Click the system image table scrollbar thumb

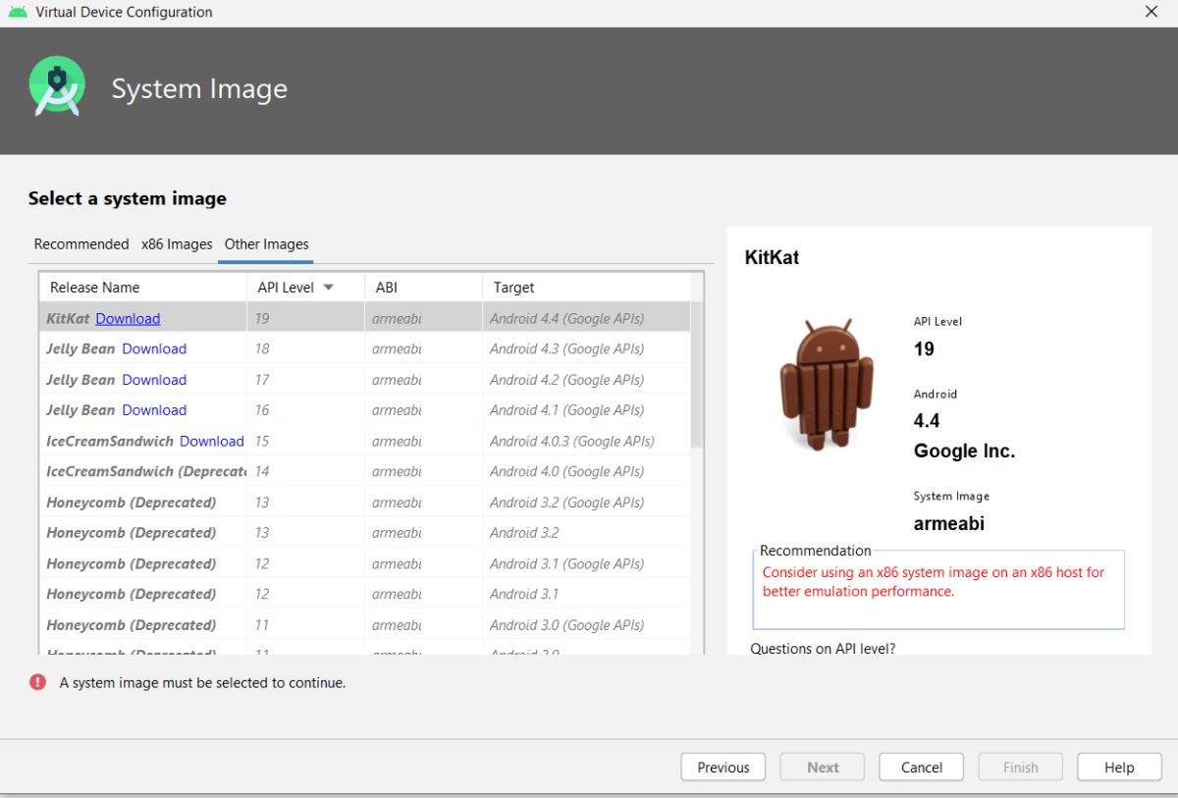(697, 374)
